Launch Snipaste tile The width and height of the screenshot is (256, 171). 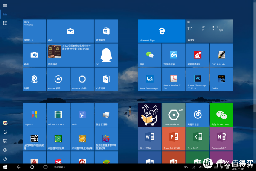coord(34,115)
